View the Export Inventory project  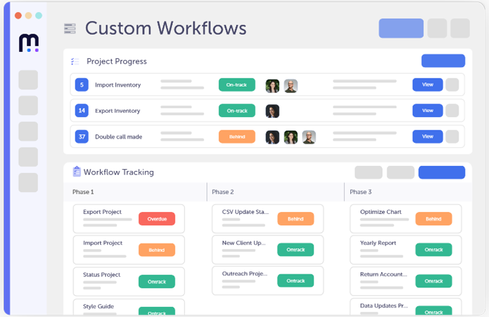428,111
